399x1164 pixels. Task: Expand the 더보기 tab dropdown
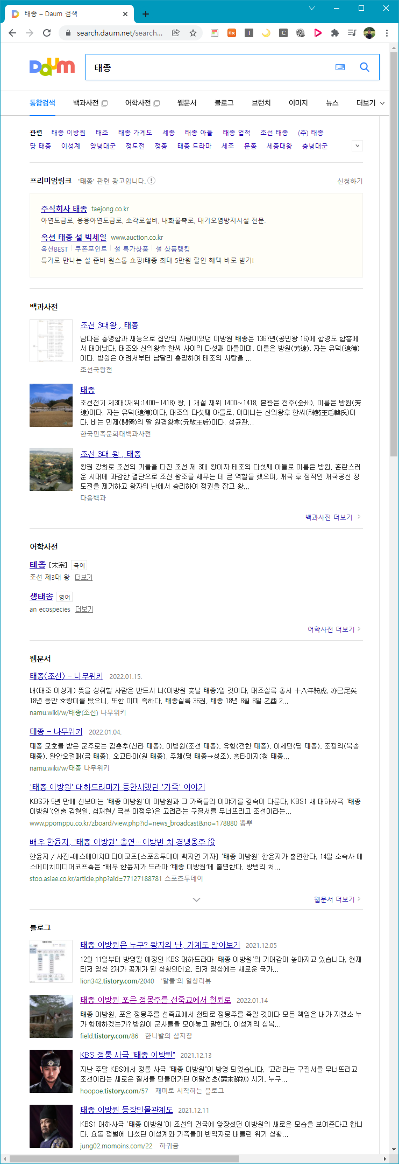point(370,103)
